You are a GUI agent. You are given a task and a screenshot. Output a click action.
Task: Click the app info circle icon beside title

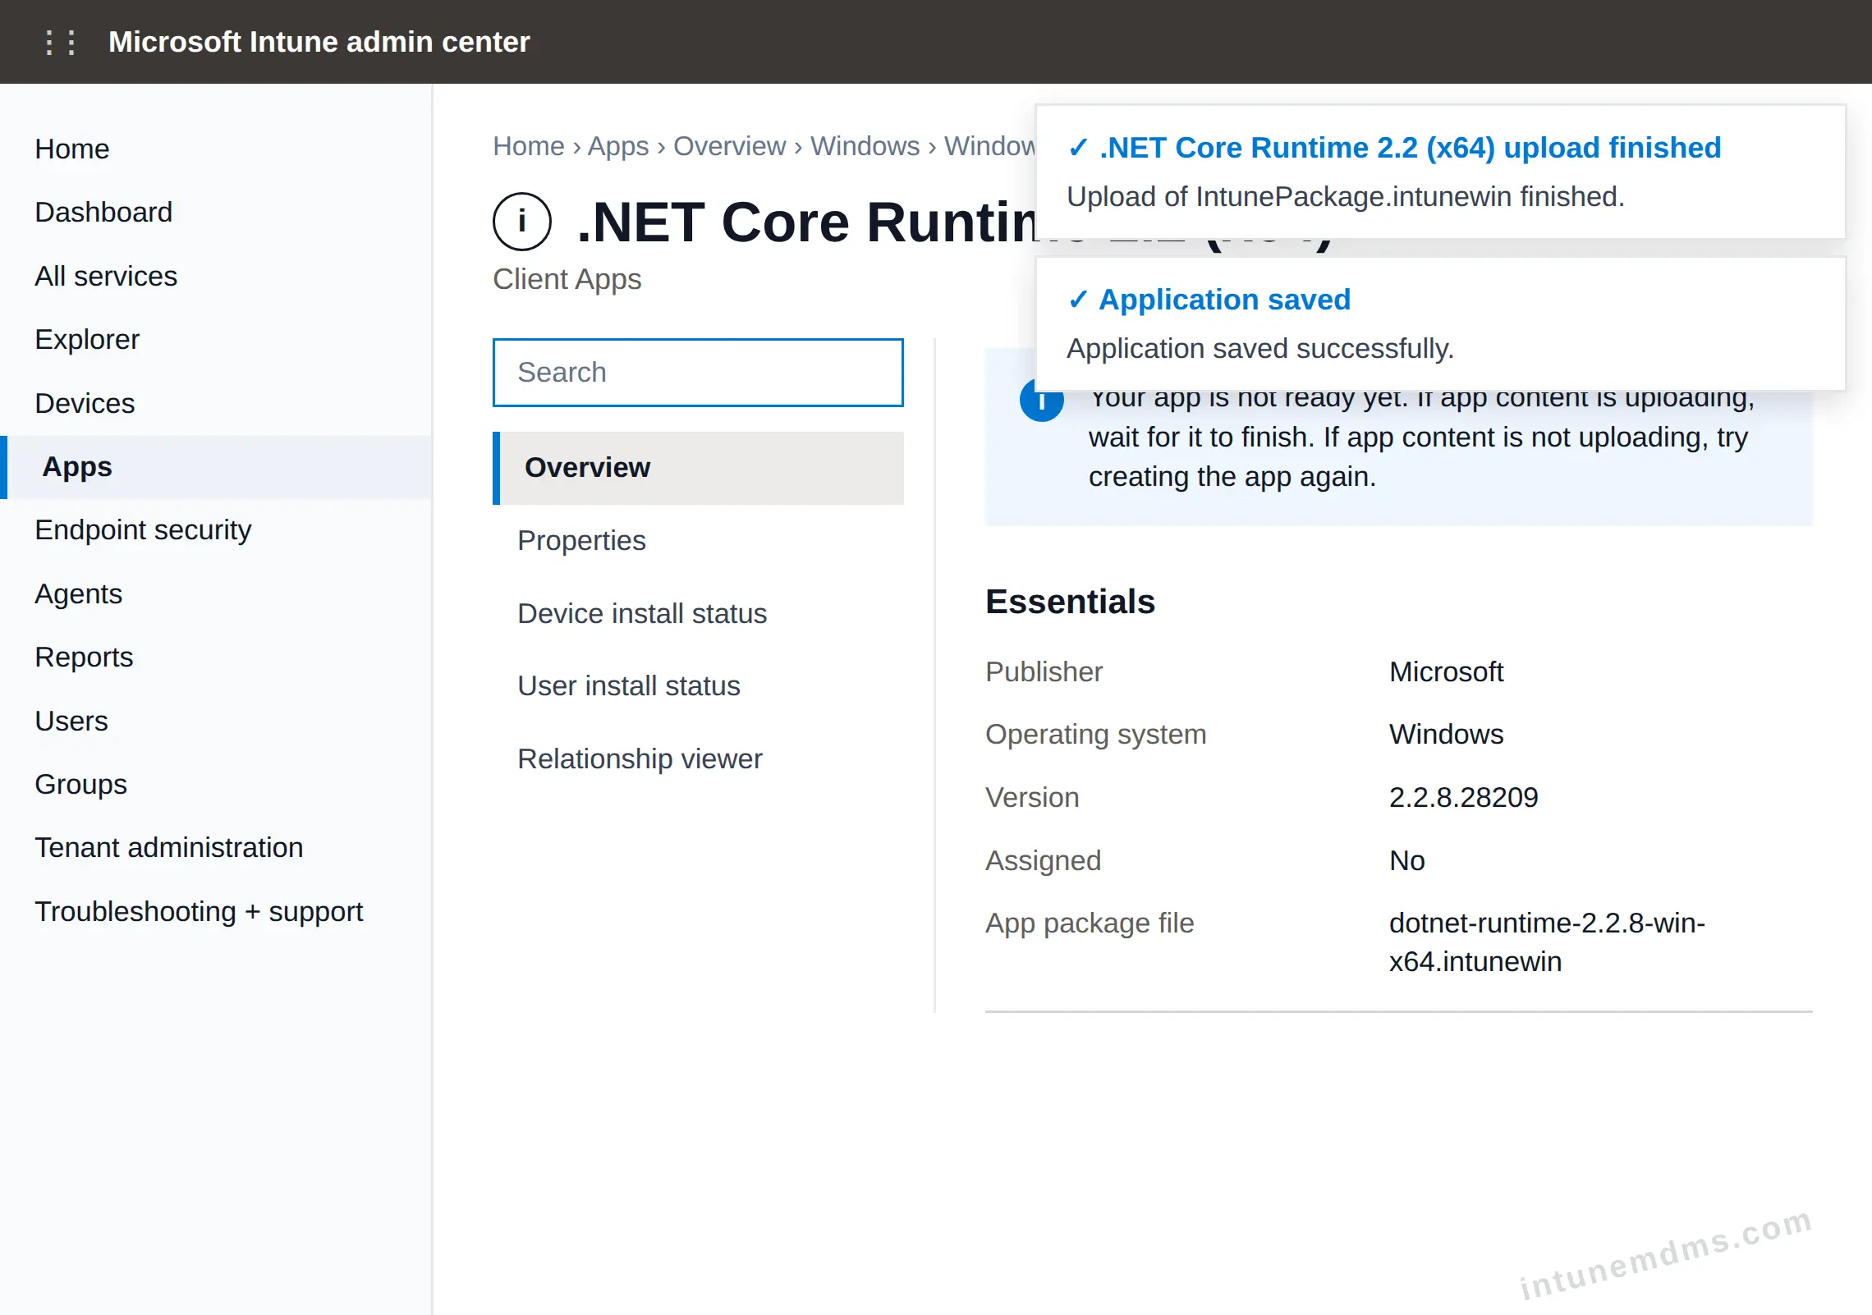tap(522, 222)
